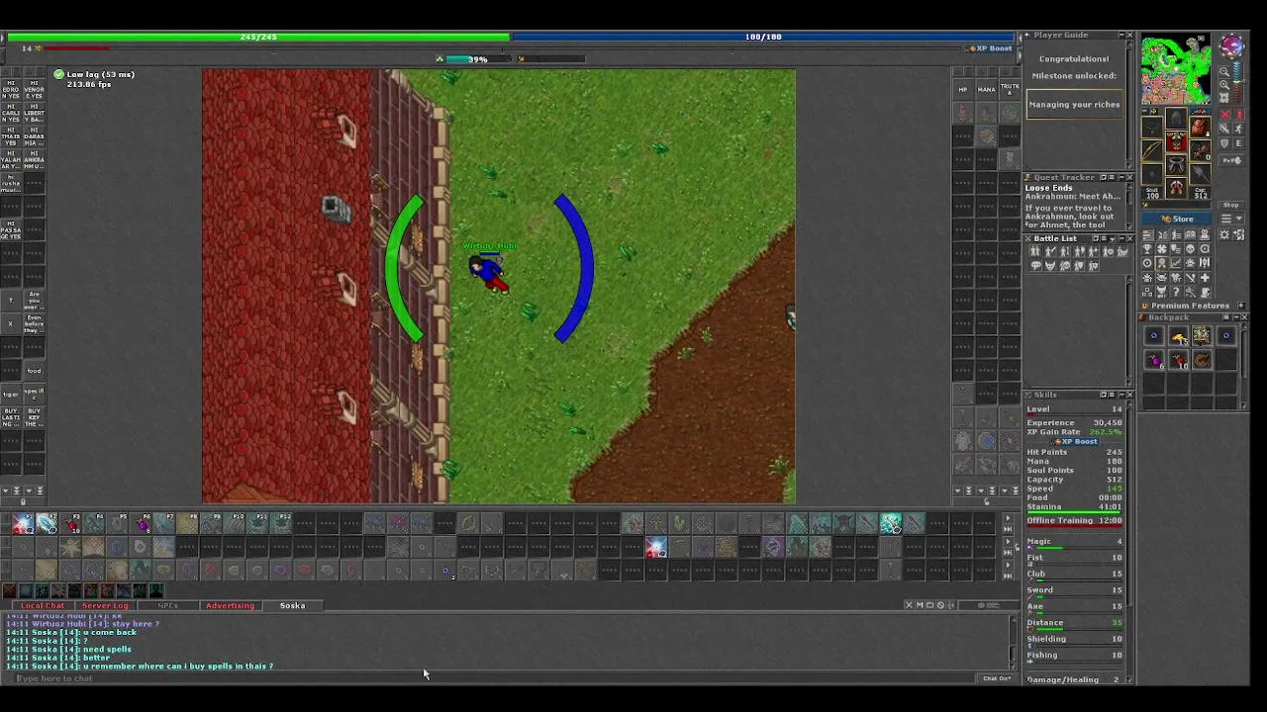
Task: Click the backpack equipment slot
Action: click(x=1200, y=127)
